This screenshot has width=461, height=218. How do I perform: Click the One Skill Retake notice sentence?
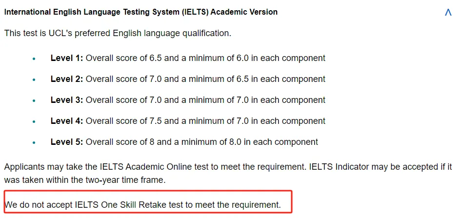[x=142, y=204]
